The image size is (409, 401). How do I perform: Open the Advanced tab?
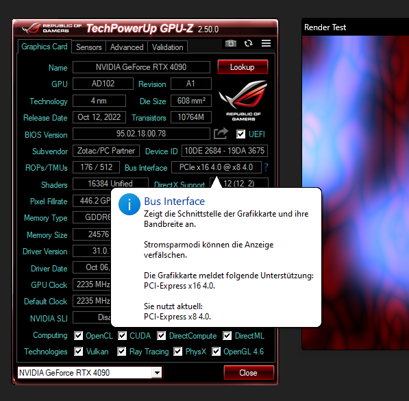[127, 47]
